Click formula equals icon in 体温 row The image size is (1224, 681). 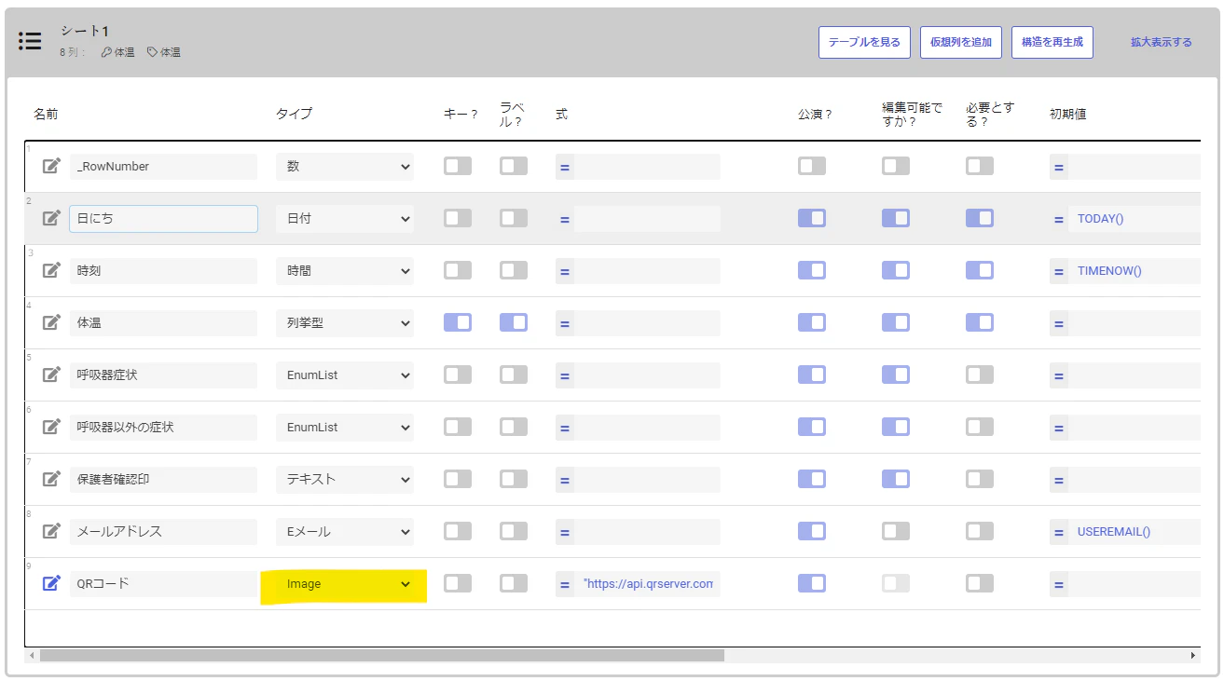(x=565, y=324)
